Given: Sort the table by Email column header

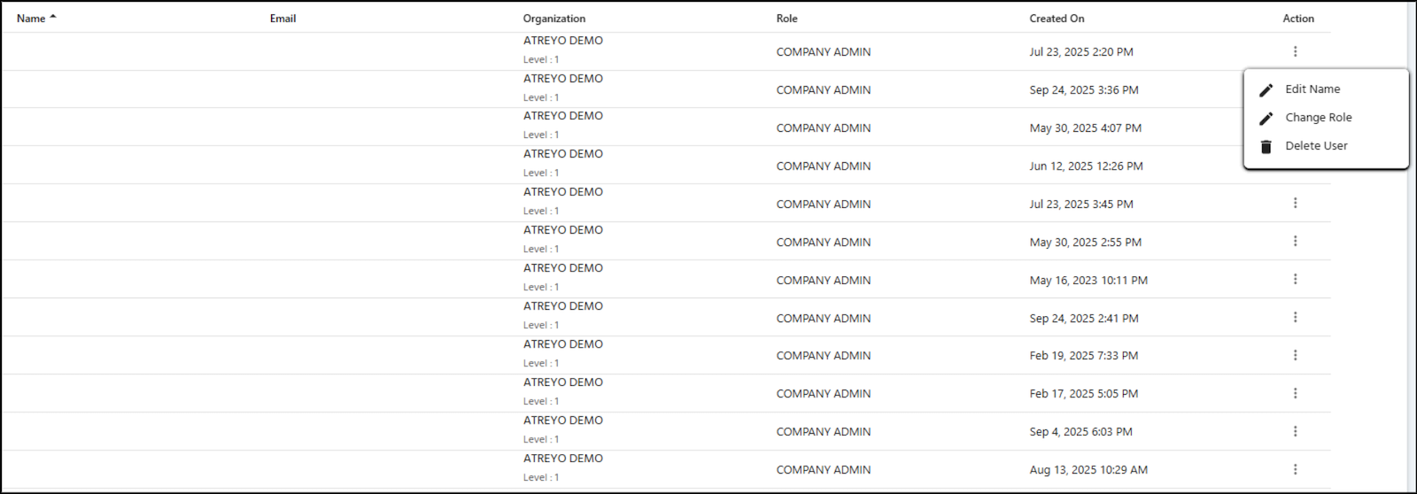Looking at the screenshot, I should pos(283,19).
